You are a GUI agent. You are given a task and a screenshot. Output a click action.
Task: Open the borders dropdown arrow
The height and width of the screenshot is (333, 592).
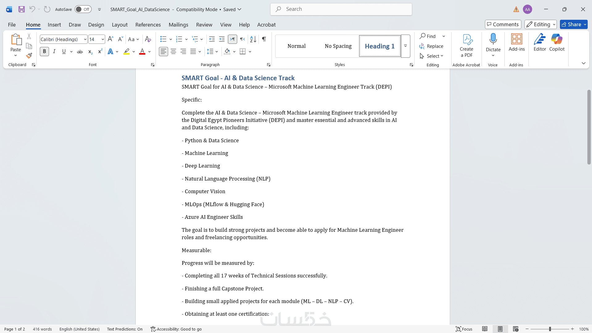click(250, 52)
